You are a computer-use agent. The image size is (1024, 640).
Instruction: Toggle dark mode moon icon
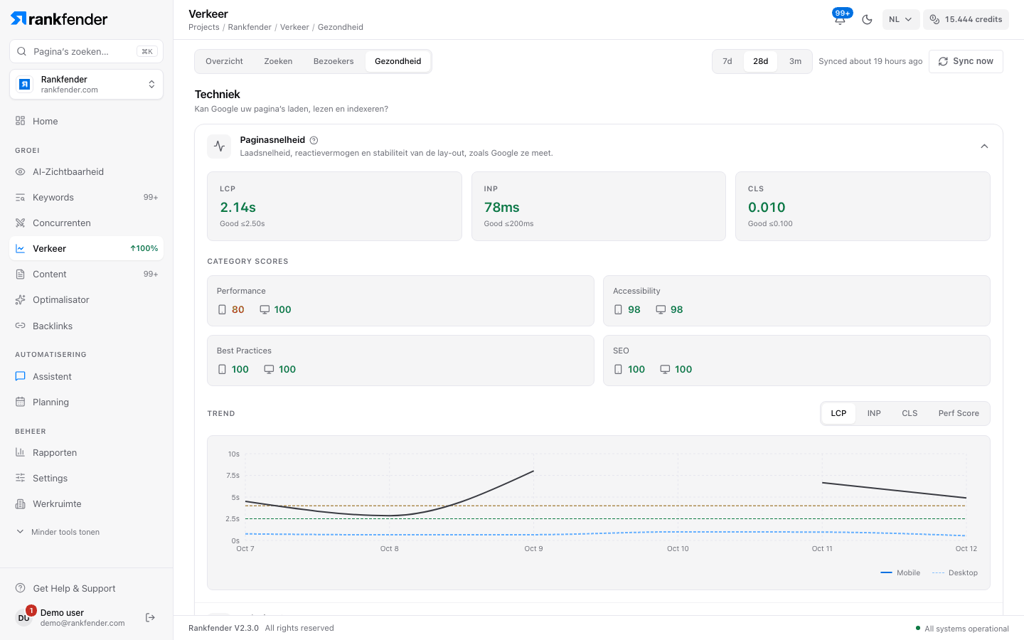point(867,19)
